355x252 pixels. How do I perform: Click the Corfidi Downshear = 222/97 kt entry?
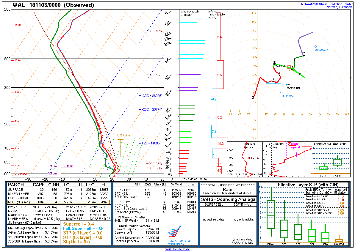point(137,238)
